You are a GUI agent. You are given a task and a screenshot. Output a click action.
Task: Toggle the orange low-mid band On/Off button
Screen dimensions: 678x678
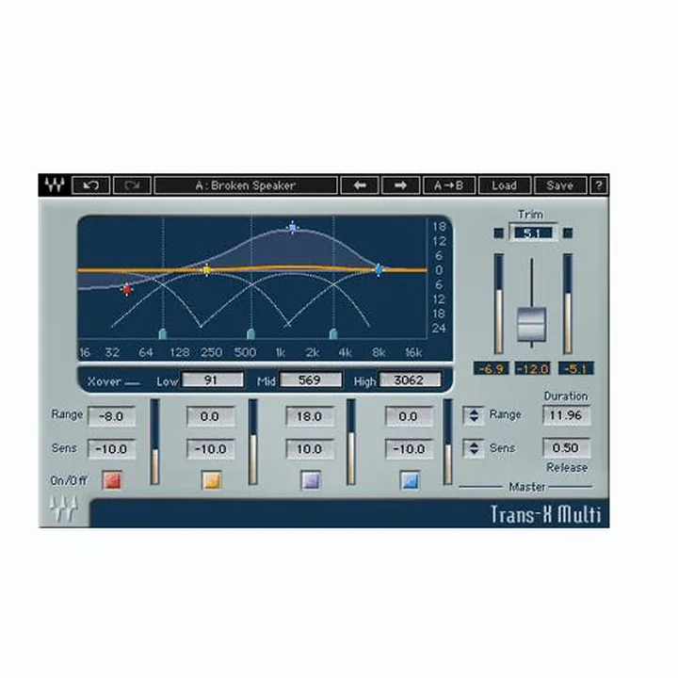point(212,480)
